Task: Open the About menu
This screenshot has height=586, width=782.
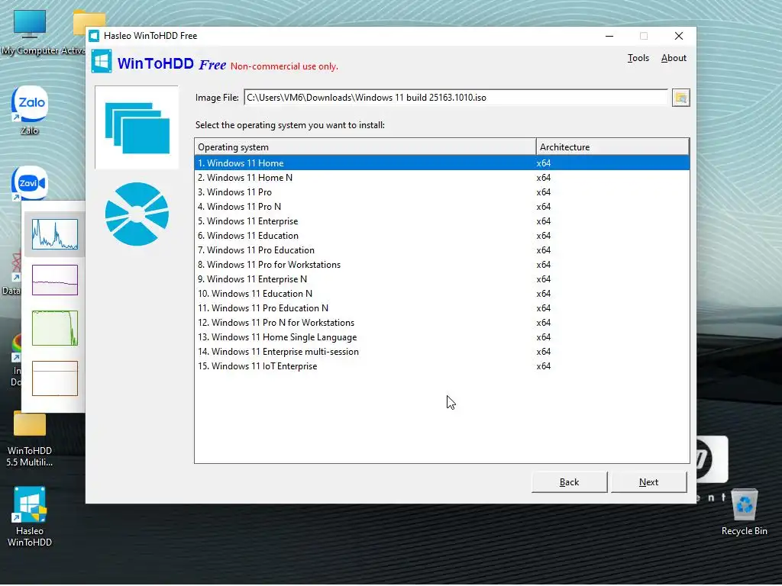Action: (674, 58)
